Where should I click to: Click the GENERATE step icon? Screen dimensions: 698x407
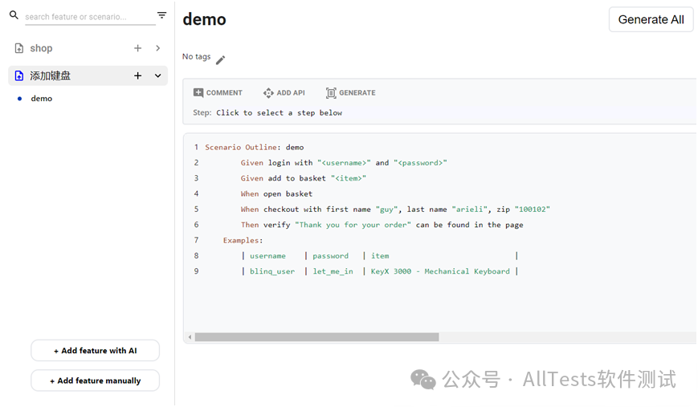click(x=331, y=92)
